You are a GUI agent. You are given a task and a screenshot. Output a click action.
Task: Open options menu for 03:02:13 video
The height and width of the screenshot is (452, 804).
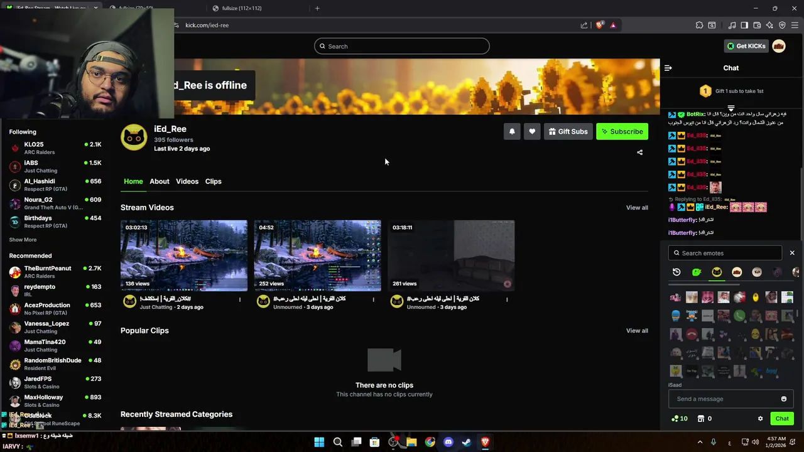click(240, 299)
